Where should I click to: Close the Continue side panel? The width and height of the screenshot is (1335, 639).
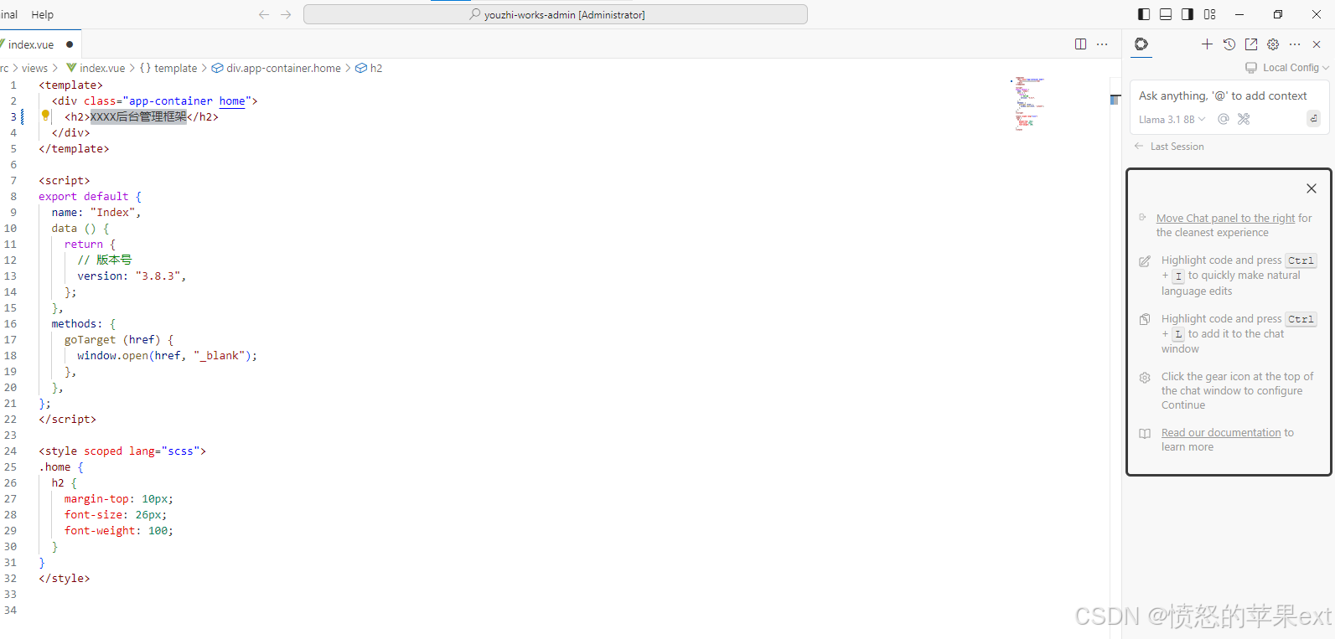pyautogui.click(x=1317, y=44)
